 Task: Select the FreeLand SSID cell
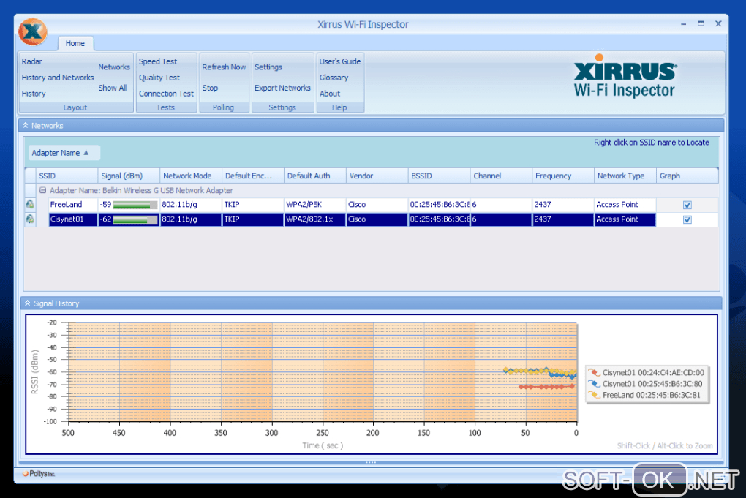pos(73,205)
